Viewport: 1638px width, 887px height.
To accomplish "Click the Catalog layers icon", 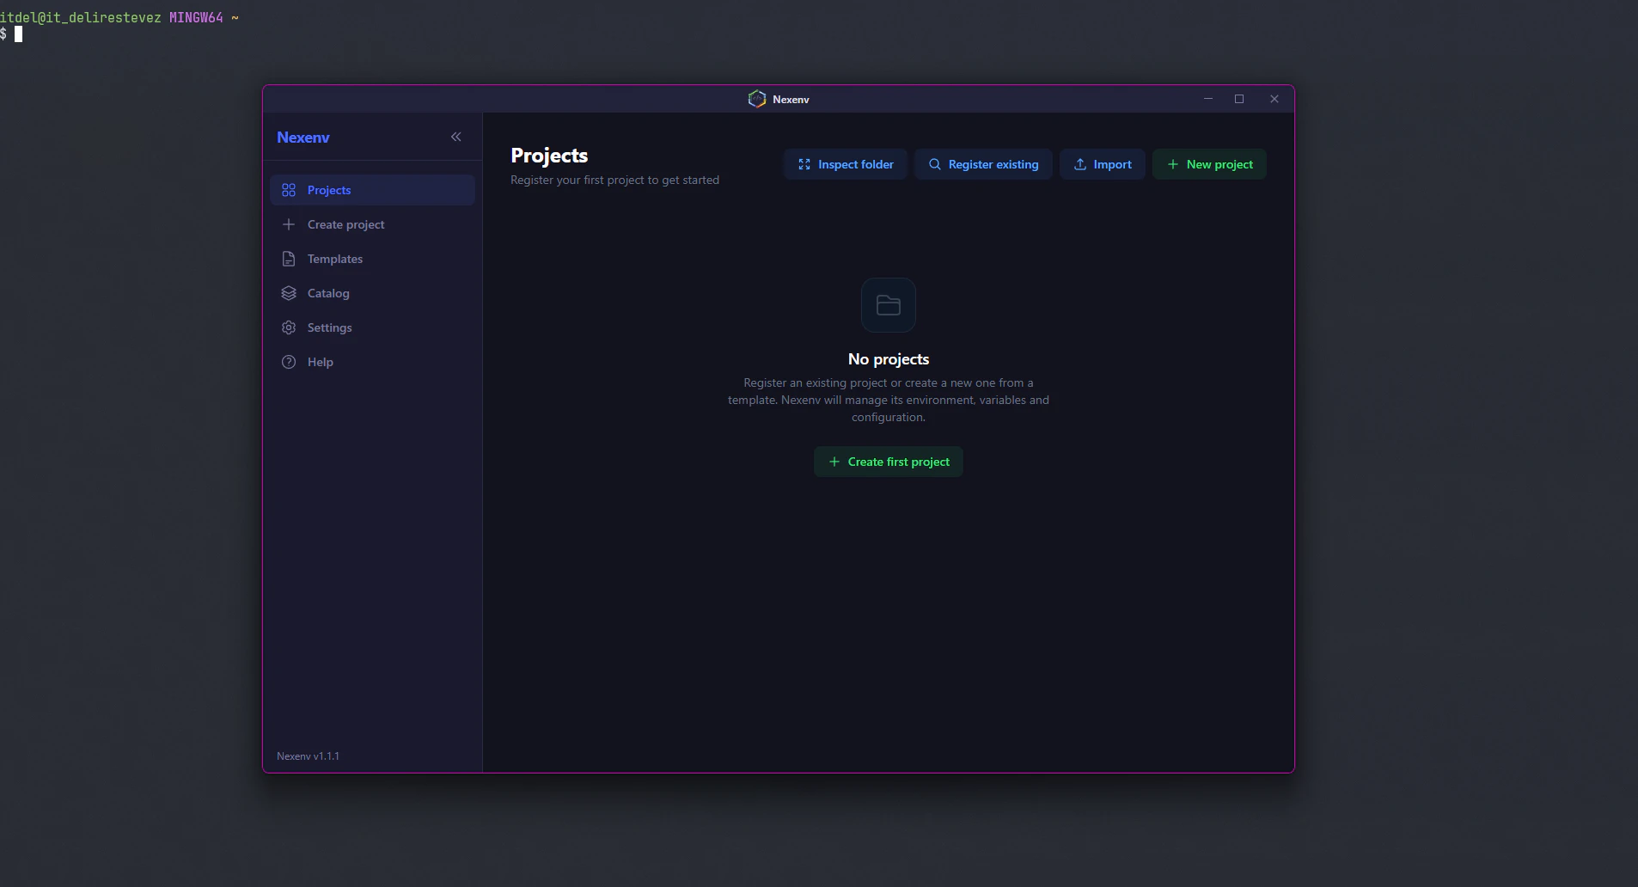I will tap(289, 293).
